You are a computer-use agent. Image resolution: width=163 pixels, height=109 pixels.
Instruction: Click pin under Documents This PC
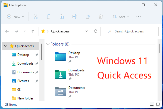(70, 96)
